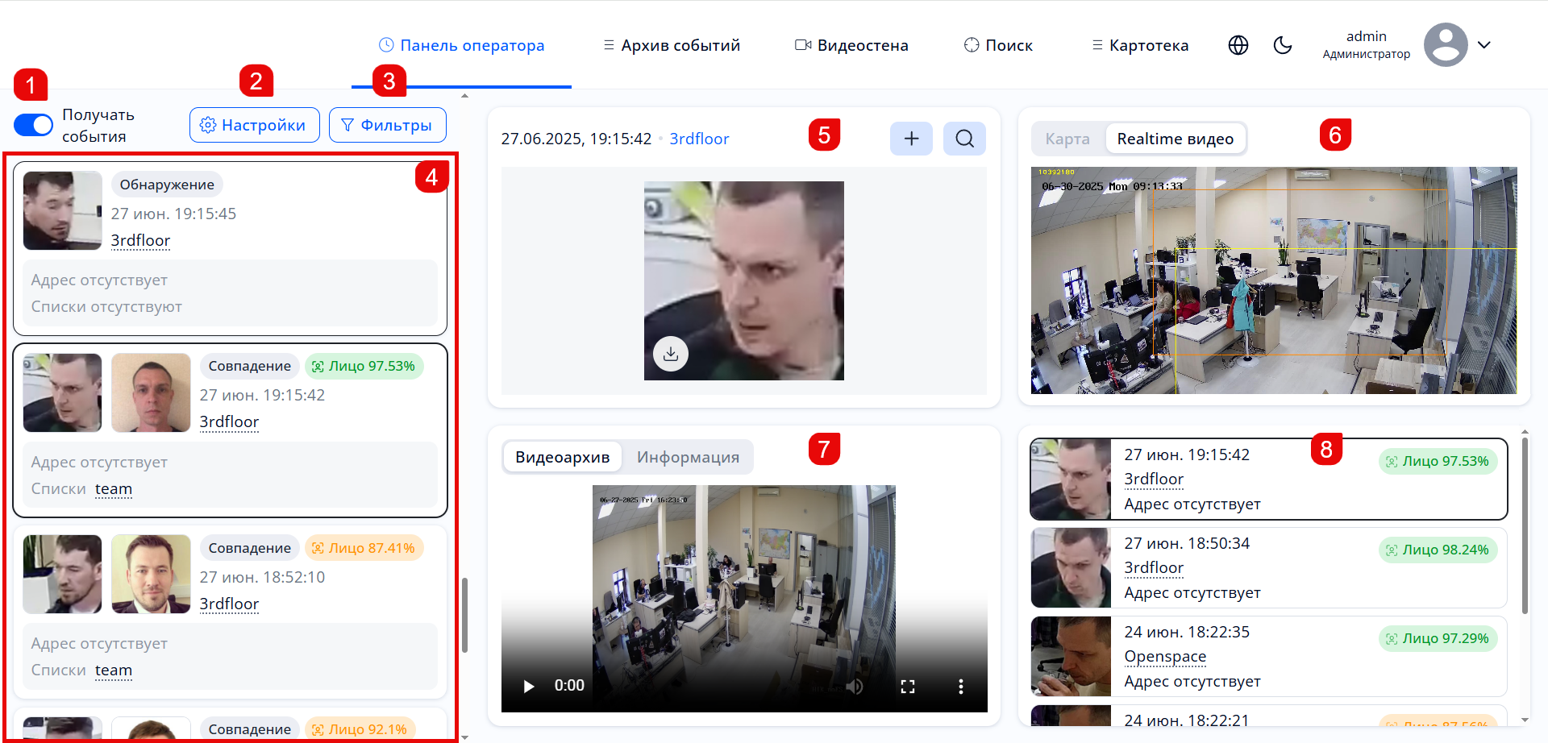This screenshot has width=1548, height=743.
Task: Click the Лицо 87.41% match badge
Action: click(x=364, y=548)
